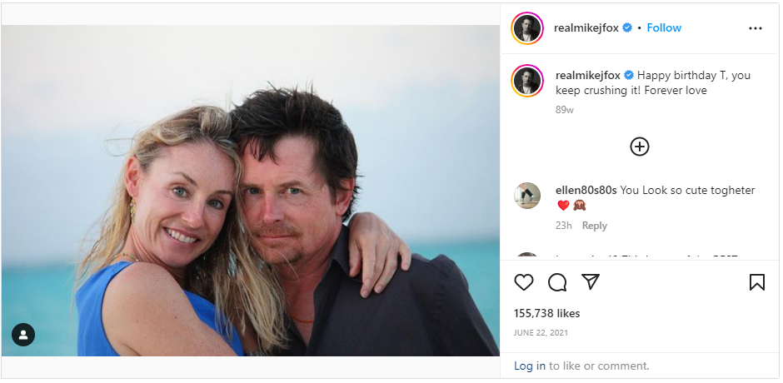The image size is (783, 383).
Task: Share the post via paper plane icon
Action: (591, 282)
